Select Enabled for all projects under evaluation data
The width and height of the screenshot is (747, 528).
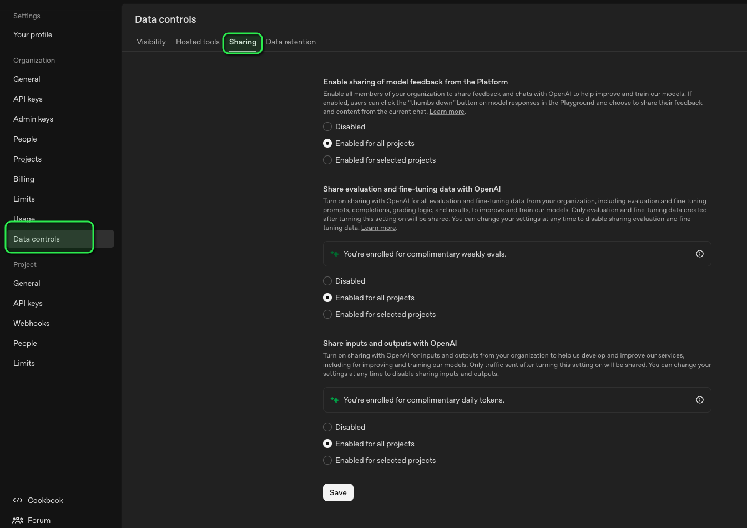pos(327,298)
